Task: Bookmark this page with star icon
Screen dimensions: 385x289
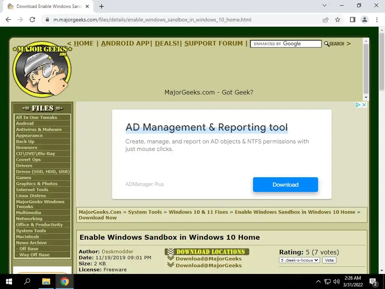Action: pyautogui.click(x=338, y=20)
